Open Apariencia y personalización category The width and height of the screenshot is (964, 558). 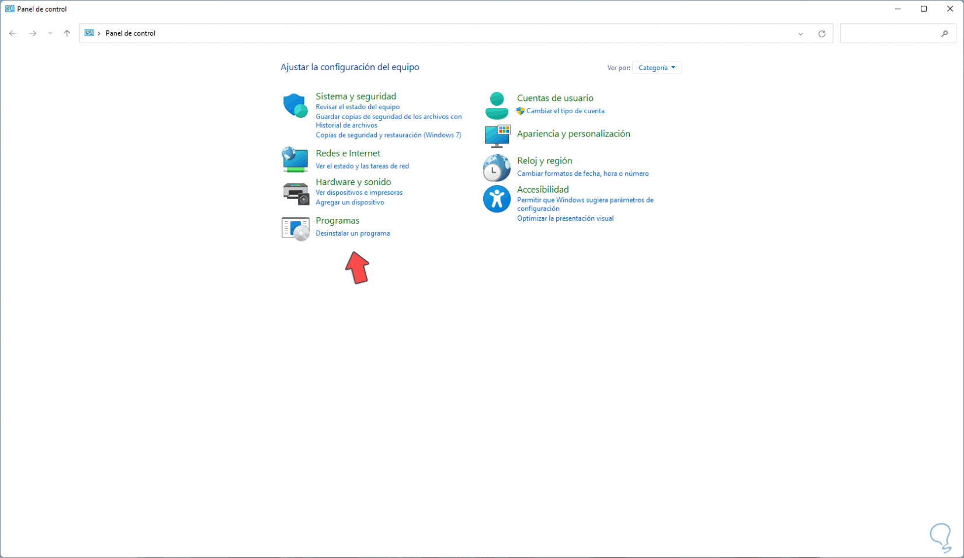coord(573,134)
